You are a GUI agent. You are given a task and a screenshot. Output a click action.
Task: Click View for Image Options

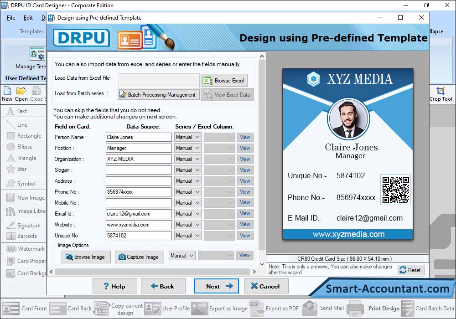(244, 255)
